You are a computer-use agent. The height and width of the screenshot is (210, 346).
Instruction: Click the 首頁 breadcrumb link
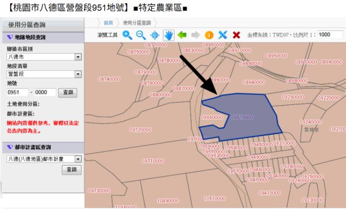(108, 23)
